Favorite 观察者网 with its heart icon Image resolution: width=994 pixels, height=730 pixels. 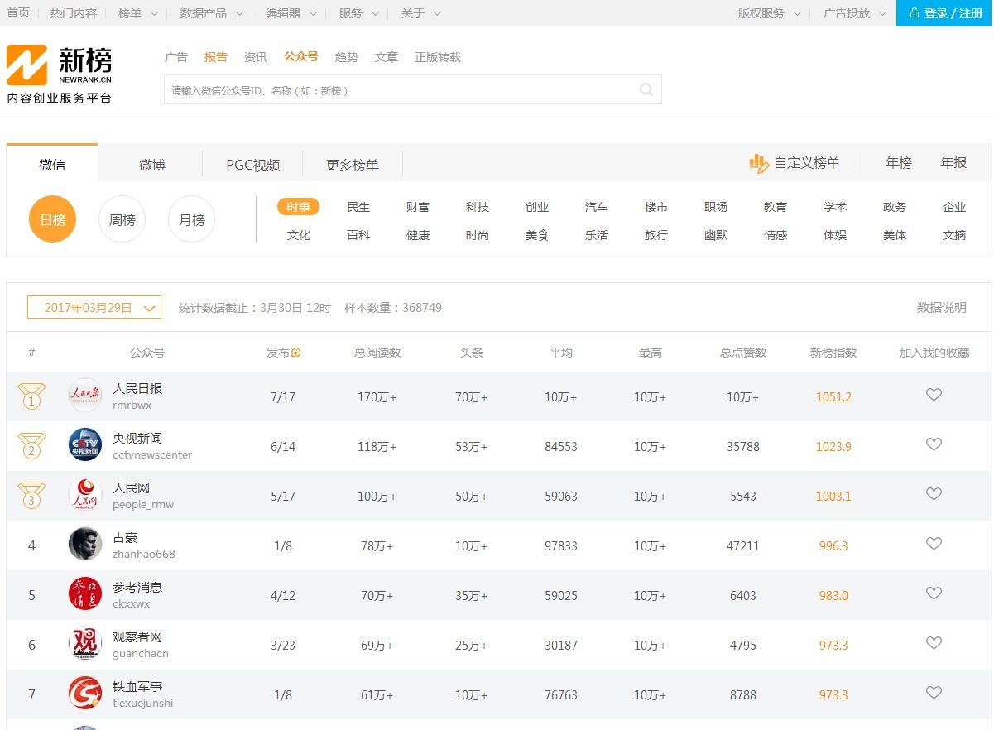(934, 644)
